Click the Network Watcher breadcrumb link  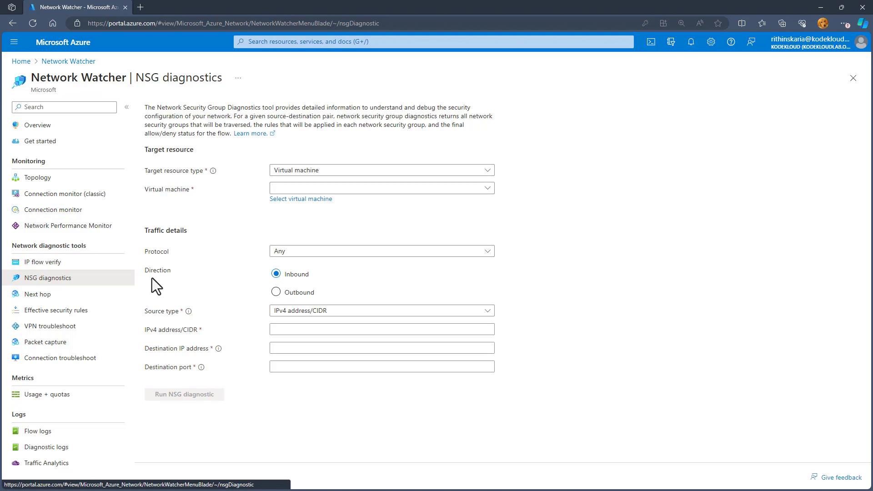68,61
